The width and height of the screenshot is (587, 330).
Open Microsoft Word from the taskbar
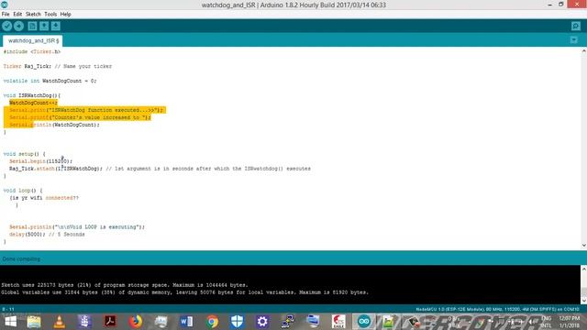click(186, 322)
